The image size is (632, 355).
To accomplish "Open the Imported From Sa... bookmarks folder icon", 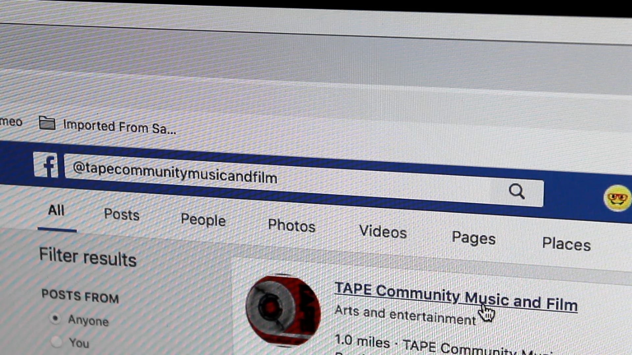I will click(x=47, y=123).
